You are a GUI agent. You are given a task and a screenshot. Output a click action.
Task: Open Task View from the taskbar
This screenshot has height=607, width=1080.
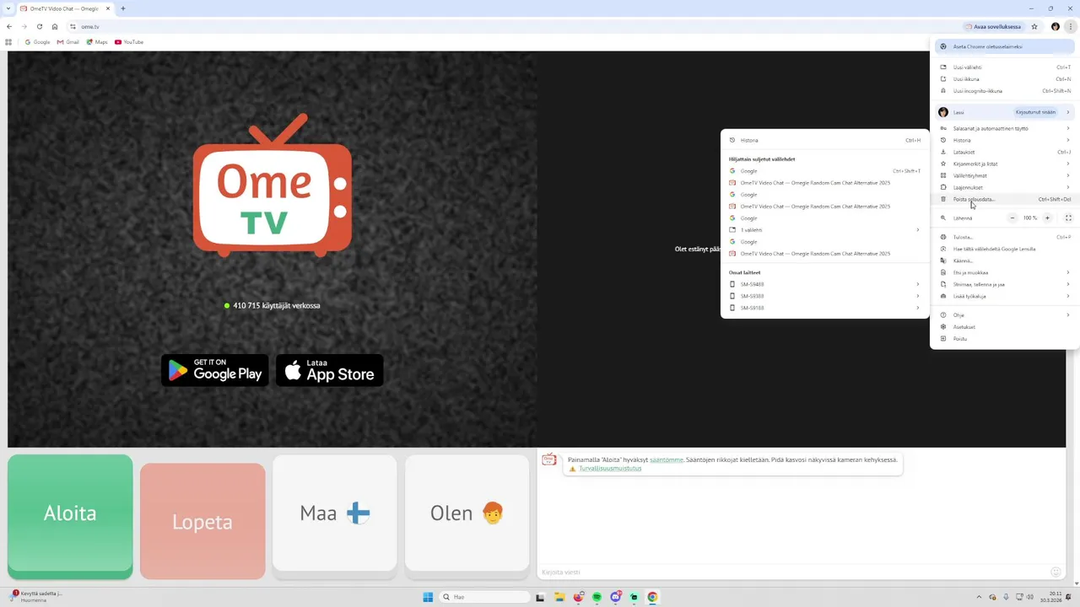coord(540,597)
